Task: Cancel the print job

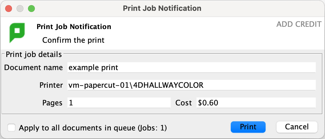Action: (x=297, y=127)
